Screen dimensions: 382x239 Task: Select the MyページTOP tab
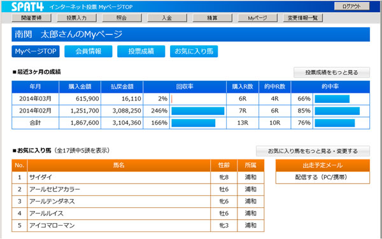[x=36, y=51]
